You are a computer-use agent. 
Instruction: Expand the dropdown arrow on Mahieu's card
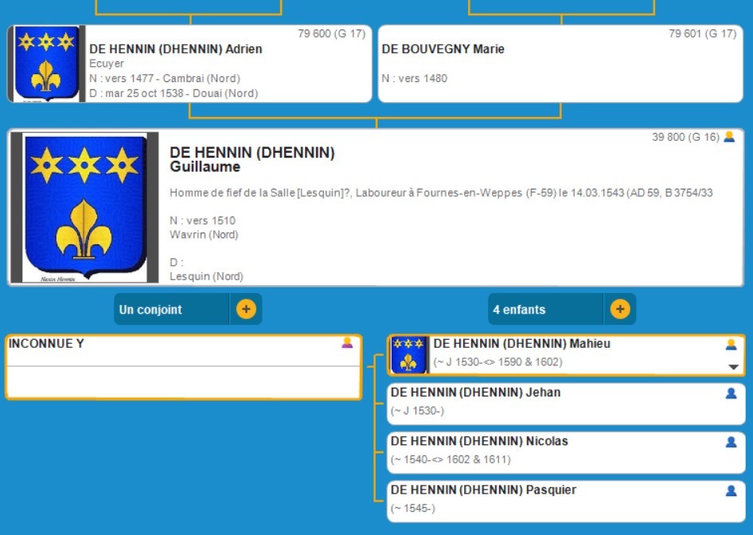click(x=734, y=367)
